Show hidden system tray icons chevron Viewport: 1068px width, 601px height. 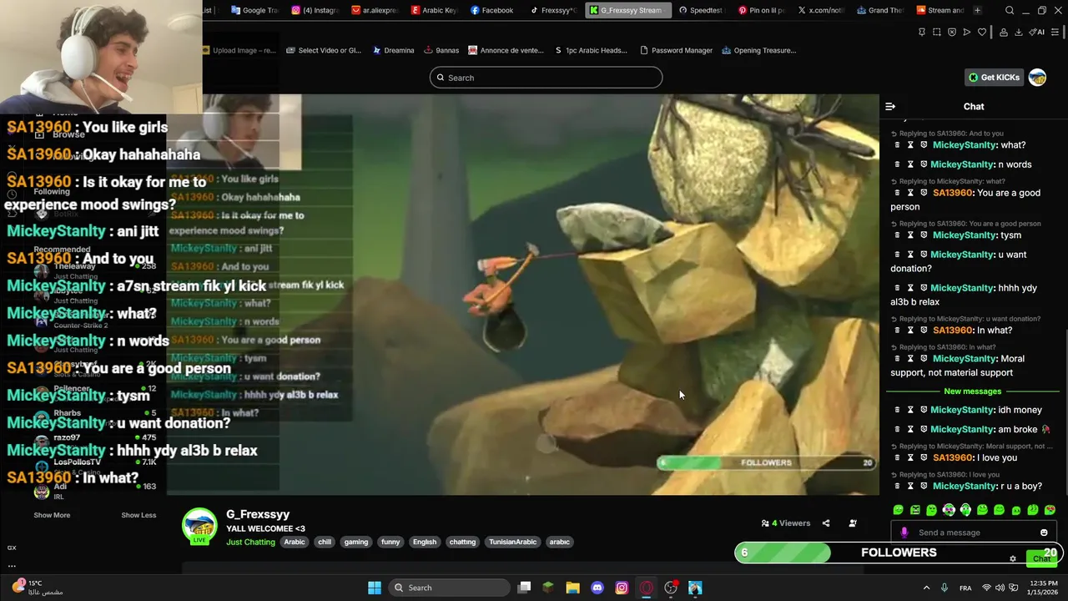pos(926,588)
